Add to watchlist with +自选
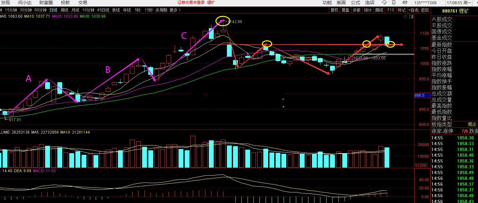This screenshot has width=478, height=203. point(413,10)
